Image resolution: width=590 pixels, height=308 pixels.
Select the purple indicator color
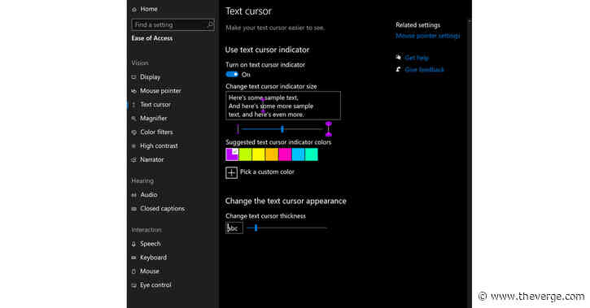click(x=232, y=154)
